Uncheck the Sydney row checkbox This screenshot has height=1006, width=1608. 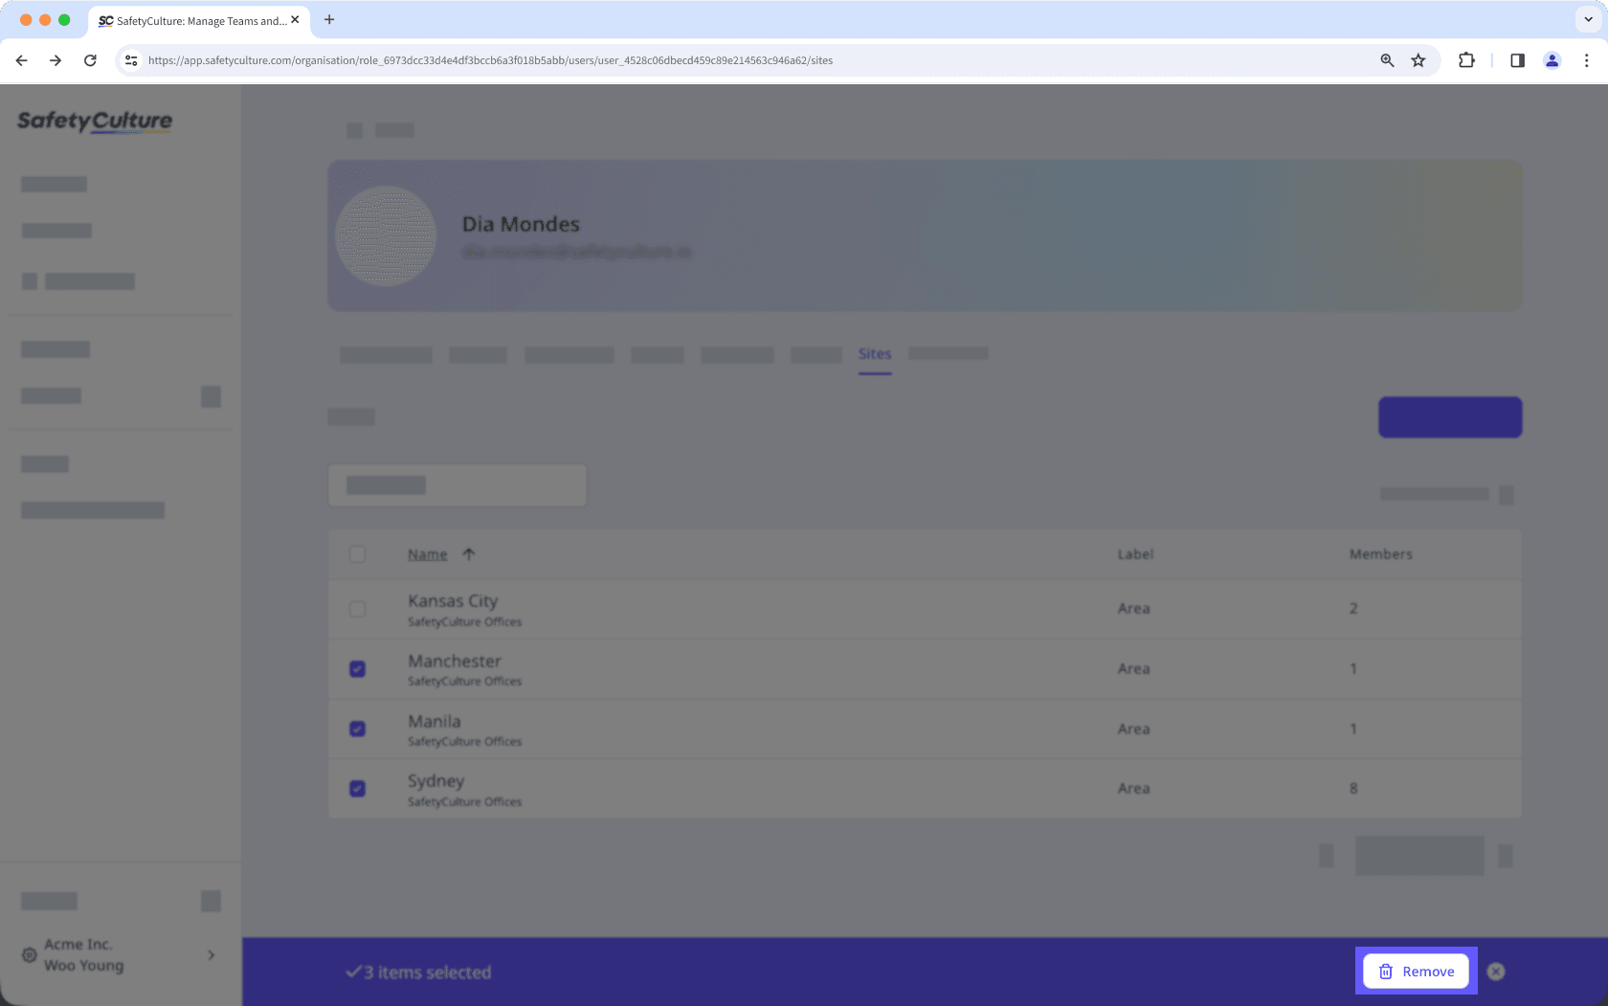point(357,789)
